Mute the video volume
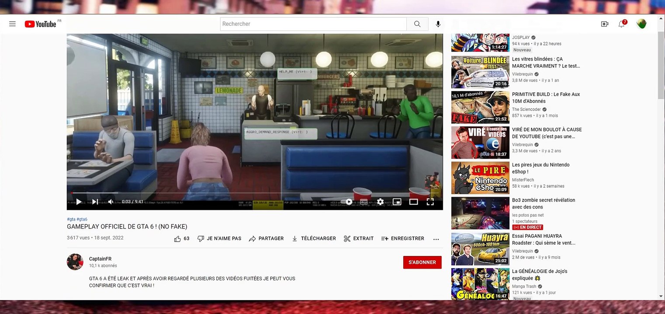 (x=111, y=201)
